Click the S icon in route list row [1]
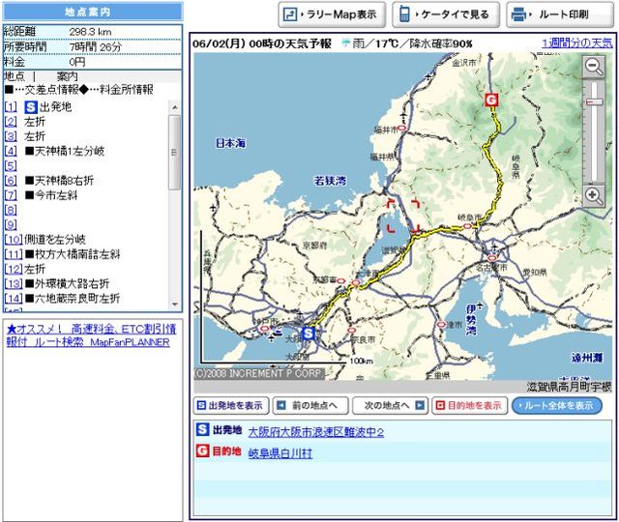619x522 pixels. pos(31,107)
